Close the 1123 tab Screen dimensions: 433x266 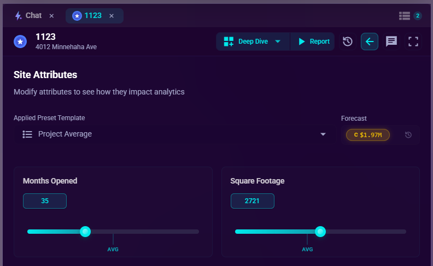(112, 16)
